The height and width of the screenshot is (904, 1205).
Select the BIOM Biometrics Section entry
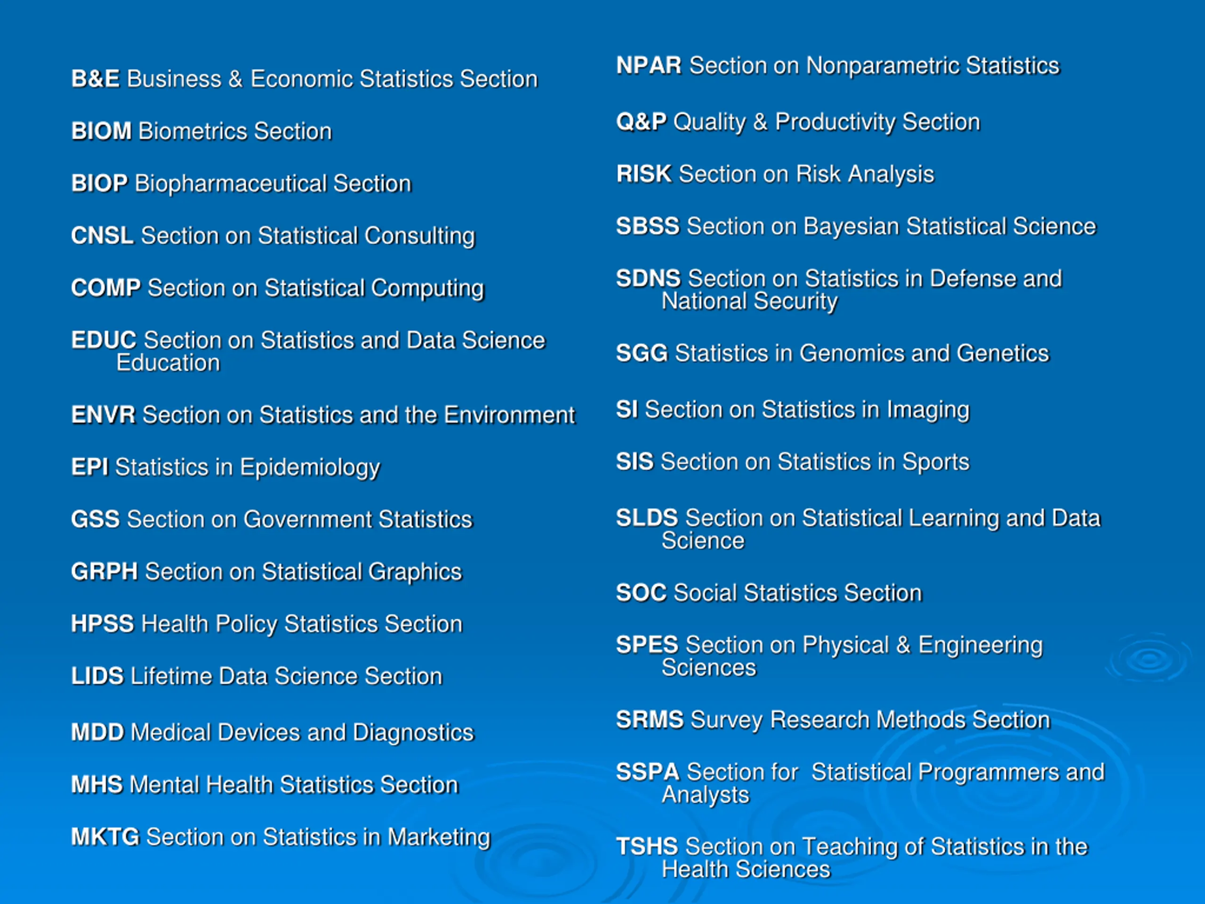[201, 131]
